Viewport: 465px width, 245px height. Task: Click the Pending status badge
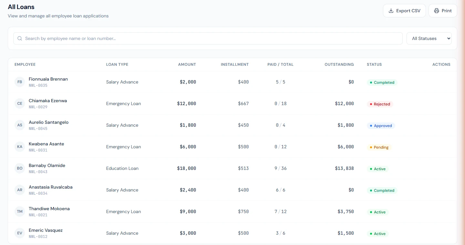379,147
